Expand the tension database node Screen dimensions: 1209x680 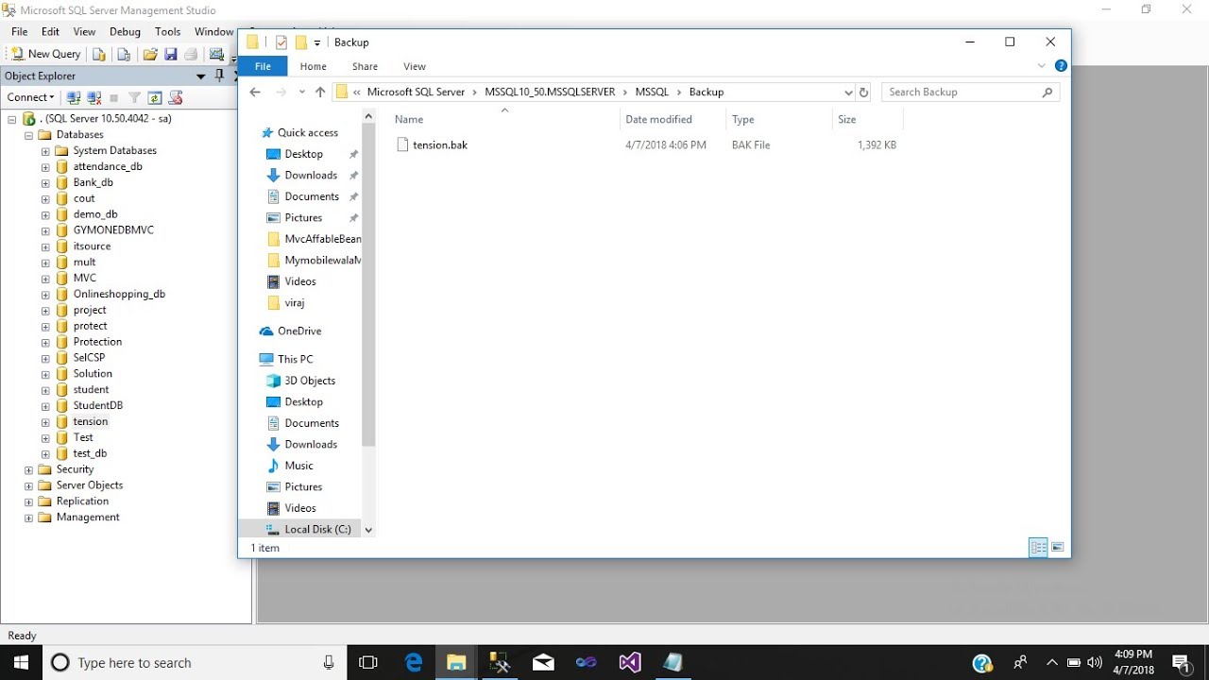(45, 422)
